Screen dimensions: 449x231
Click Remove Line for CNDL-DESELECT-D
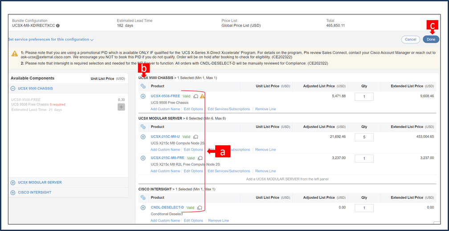coord(218,220)
